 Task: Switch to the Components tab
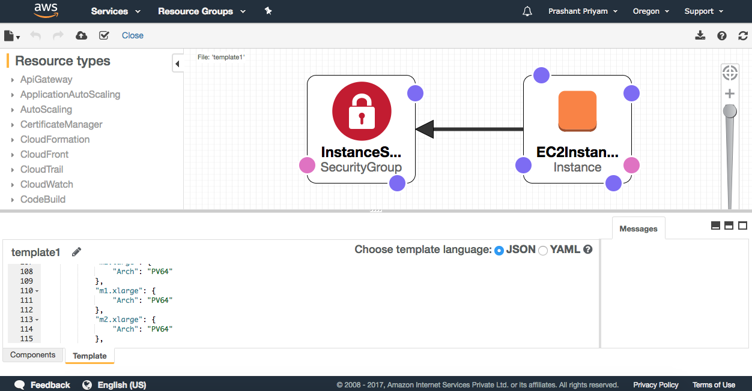pos(33,355)
